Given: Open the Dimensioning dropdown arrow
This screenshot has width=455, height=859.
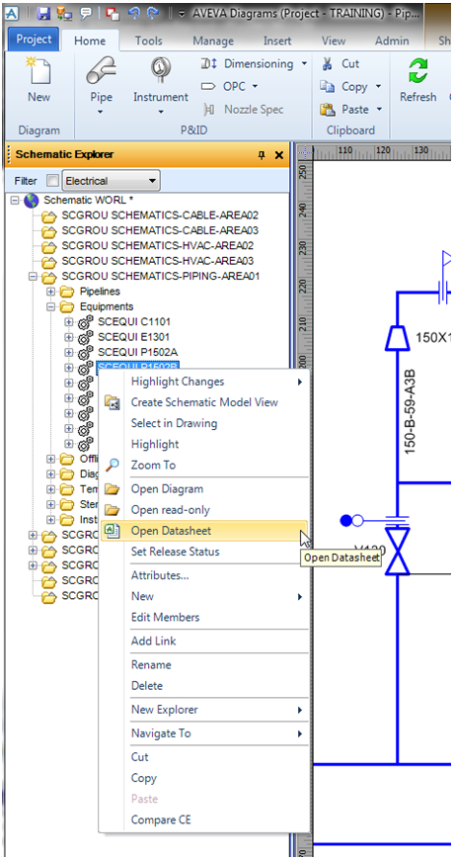Looking at the screenshot, I should click(304, 64).
